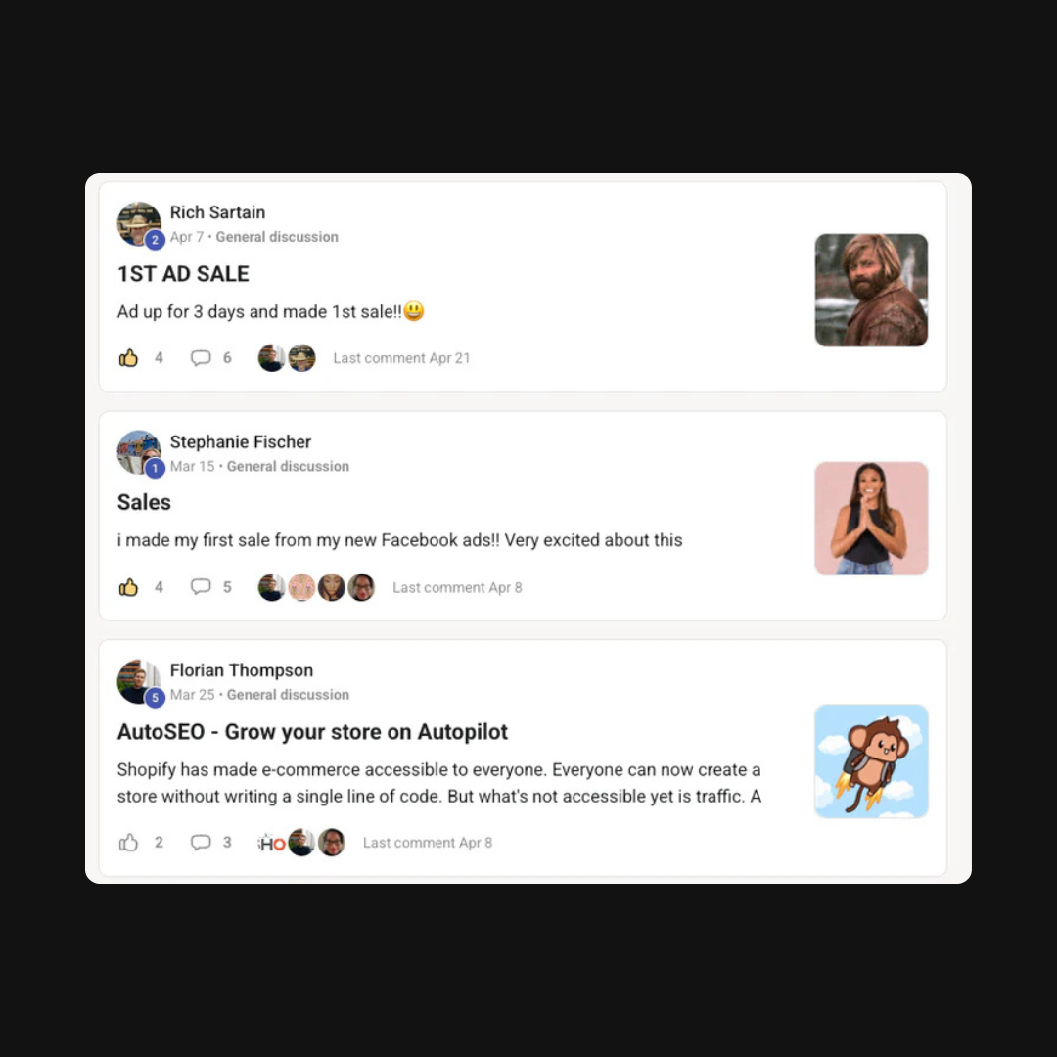Open comments on 1ST AD SALE post
This screenshot has width=1057, height=1057.
pos(201,358)
